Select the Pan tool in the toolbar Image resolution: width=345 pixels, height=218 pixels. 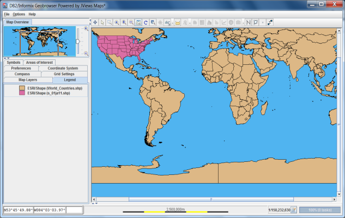(x=95, y=22)
